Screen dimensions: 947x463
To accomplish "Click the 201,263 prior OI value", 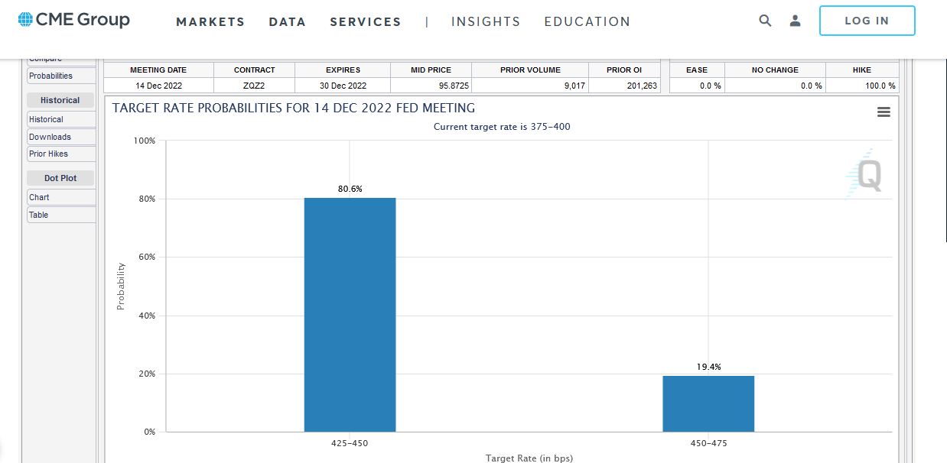I will click(x=641, y=86).
